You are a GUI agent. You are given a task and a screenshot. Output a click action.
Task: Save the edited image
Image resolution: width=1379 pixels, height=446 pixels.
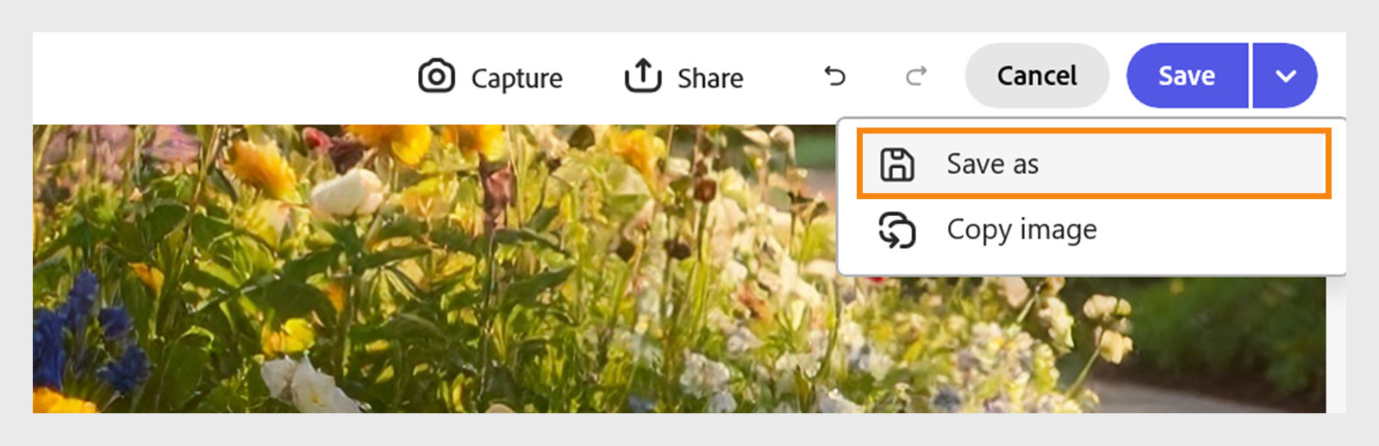coord(1187,76)
